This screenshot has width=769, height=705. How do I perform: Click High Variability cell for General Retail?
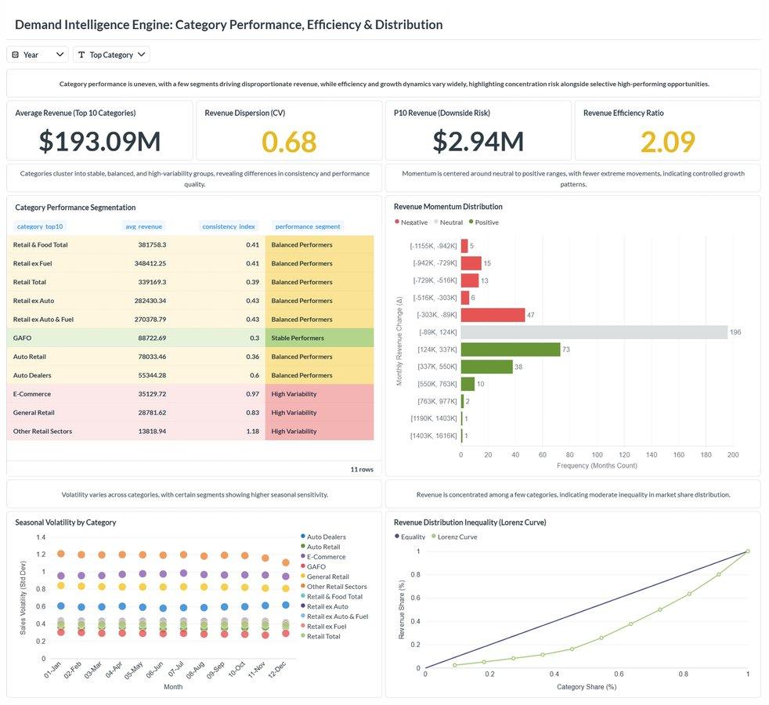point(320,413)
